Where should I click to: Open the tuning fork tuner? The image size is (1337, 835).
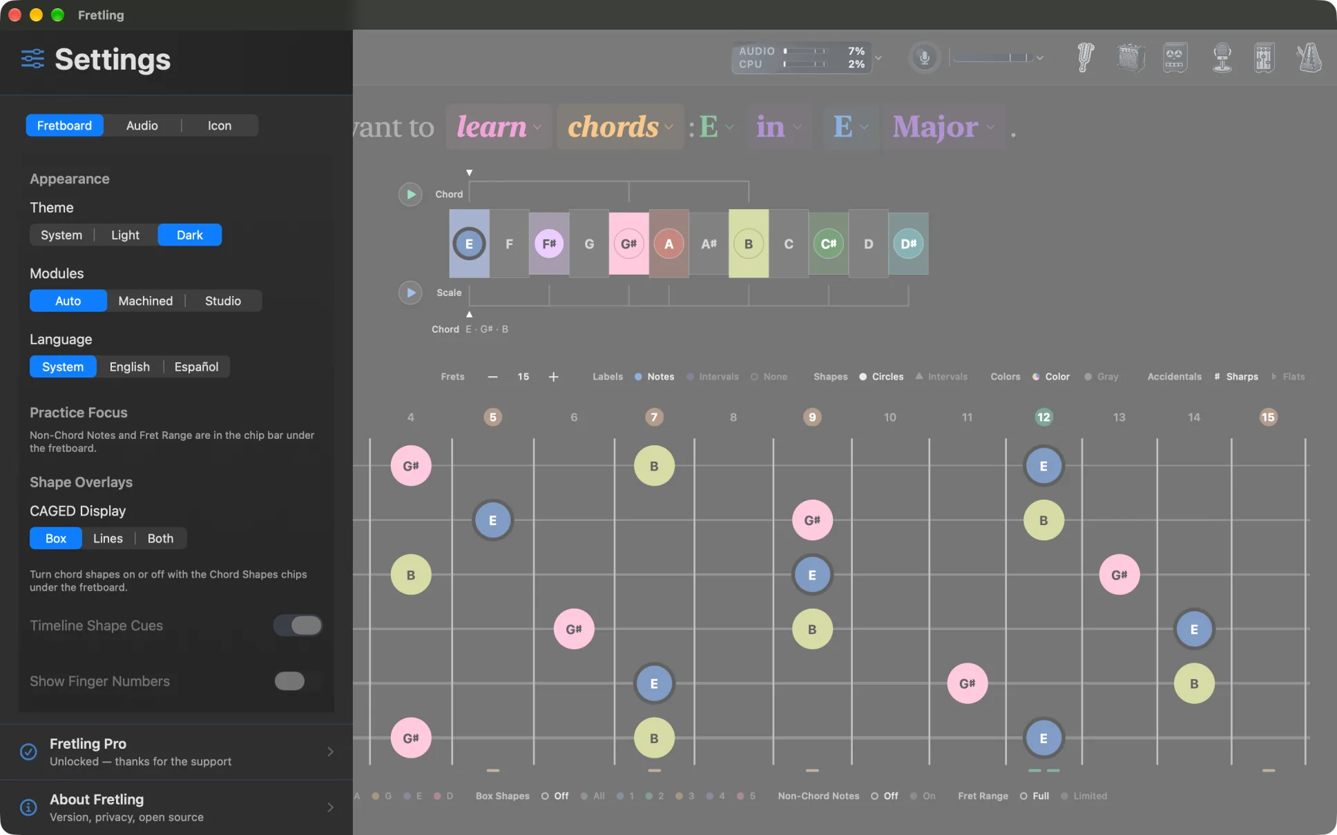1086,57
